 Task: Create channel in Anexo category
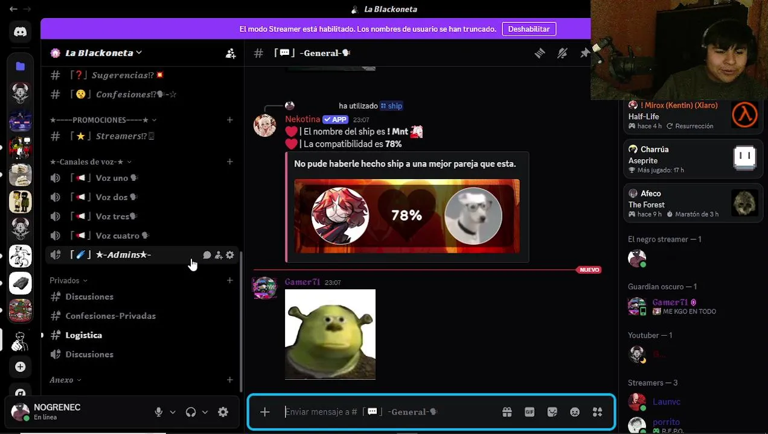(x=229, y=380)
